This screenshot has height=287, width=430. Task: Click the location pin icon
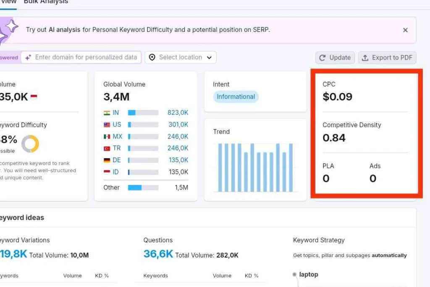tap(152, 57)
